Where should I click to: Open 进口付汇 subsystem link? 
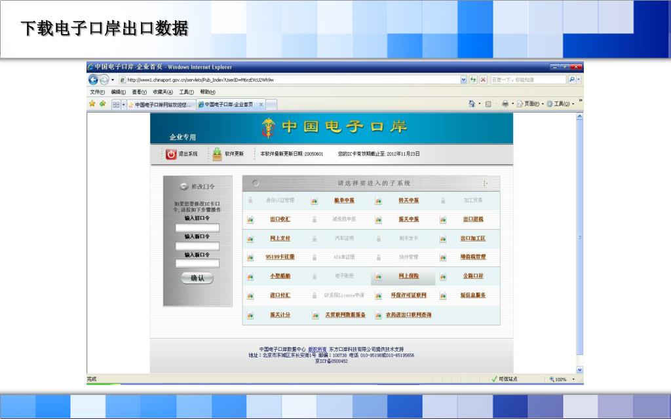[280, 295]
